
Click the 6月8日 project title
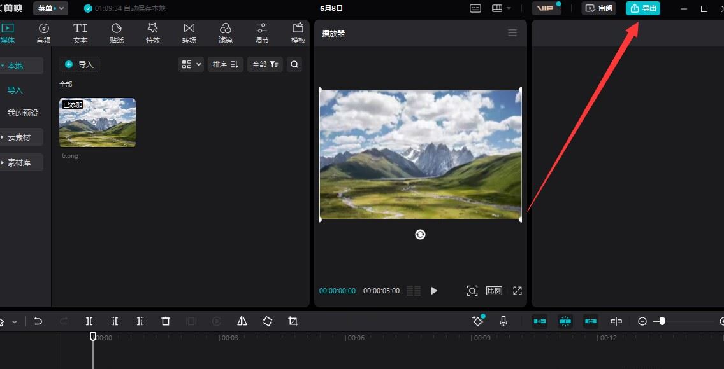click(331, 8)
